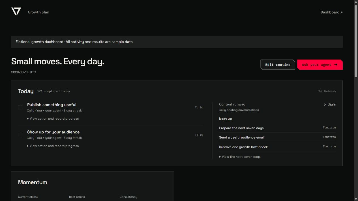The width and height of the screenshot is (358, 201).
Task: Click the Show up for your audience title
Action: [x=53, y=132]
